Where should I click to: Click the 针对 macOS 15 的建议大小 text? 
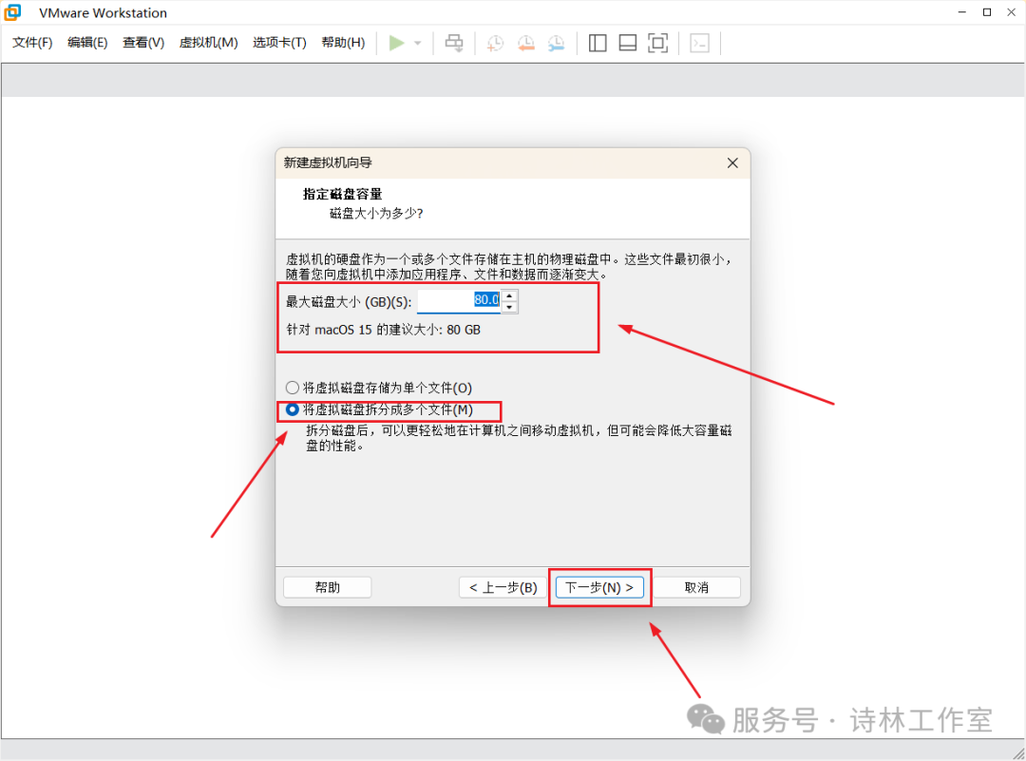coord(384,330)
